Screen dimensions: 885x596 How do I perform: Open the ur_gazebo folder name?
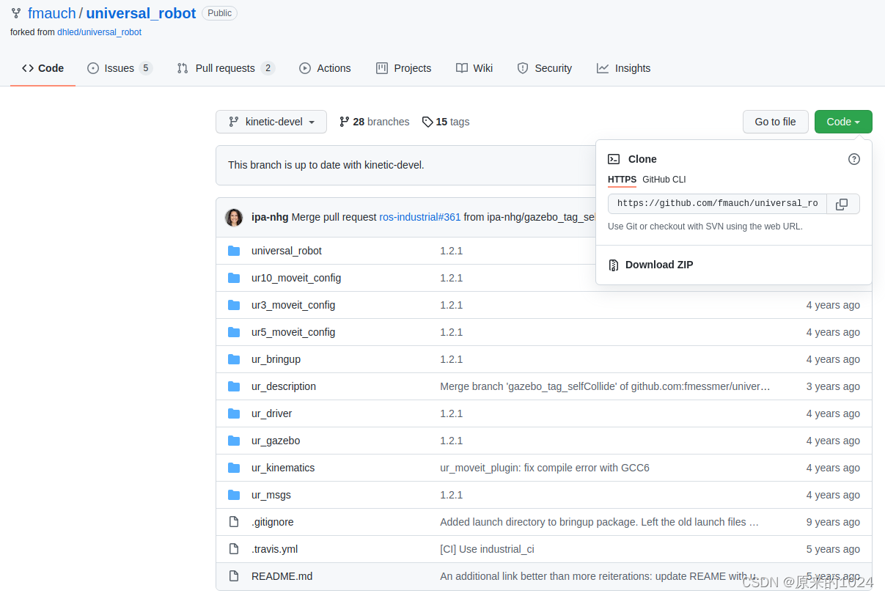click(276, 441)
